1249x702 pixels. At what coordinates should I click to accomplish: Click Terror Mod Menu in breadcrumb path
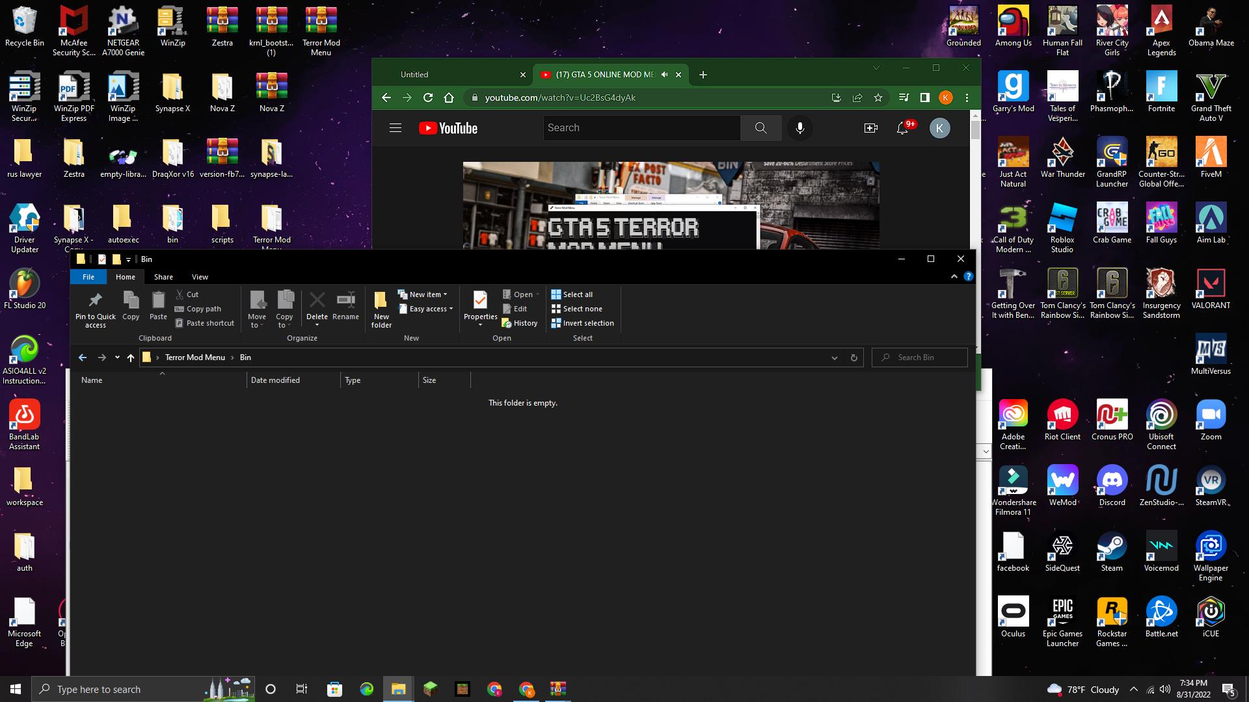pyautogui.click(x=195, y=357)
